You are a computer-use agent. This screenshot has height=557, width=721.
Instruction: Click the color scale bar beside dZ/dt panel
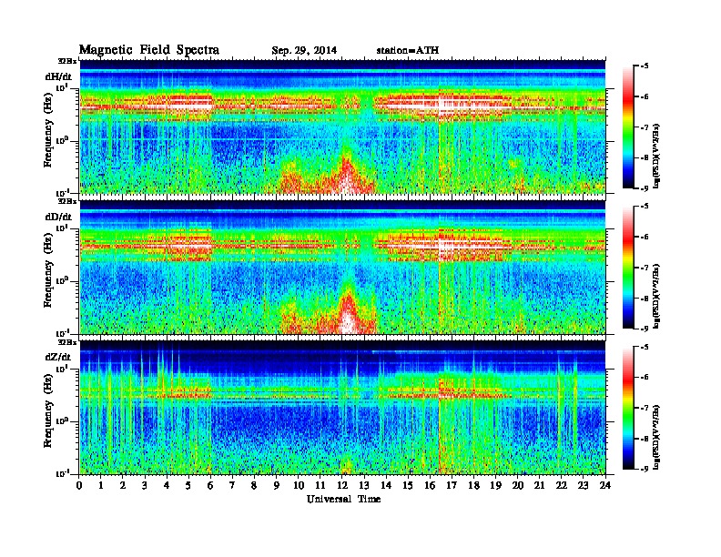coord(628,408)
